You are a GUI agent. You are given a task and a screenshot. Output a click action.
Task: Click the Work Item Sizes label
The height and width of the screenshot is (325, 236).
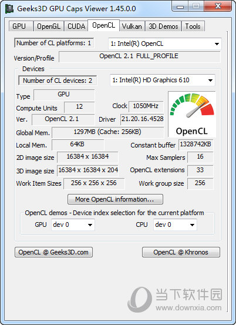click(39, 183)
